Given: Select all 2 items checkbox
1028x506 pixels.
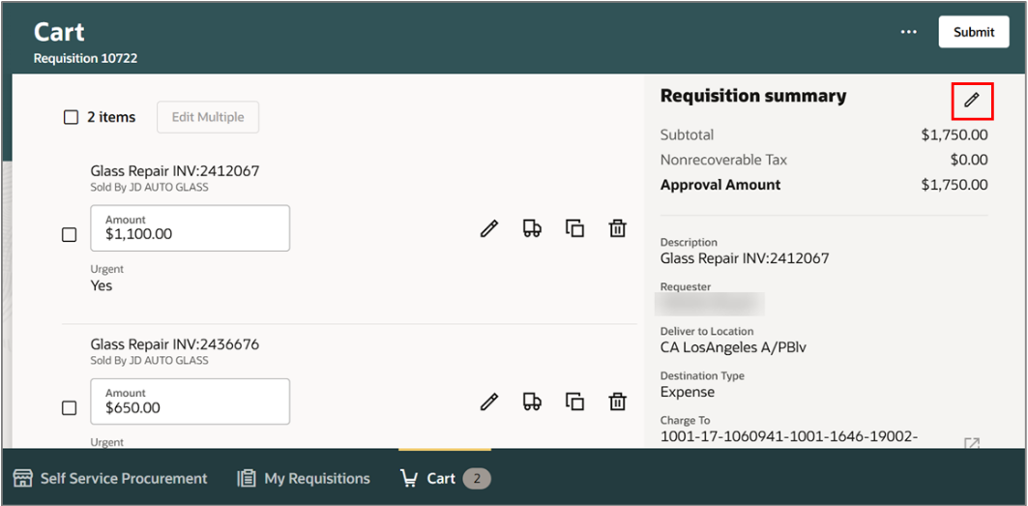Looking at the screenshot, I should tap(71, 117).
